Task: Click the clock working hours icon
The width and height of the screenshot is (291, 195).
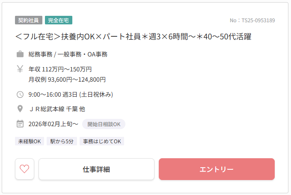Action: (x=20, y=95)
